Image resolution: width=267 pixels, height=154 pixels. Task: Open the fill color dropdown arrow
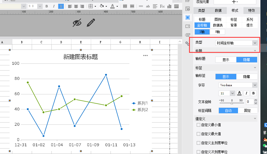[x=106, y=7]
